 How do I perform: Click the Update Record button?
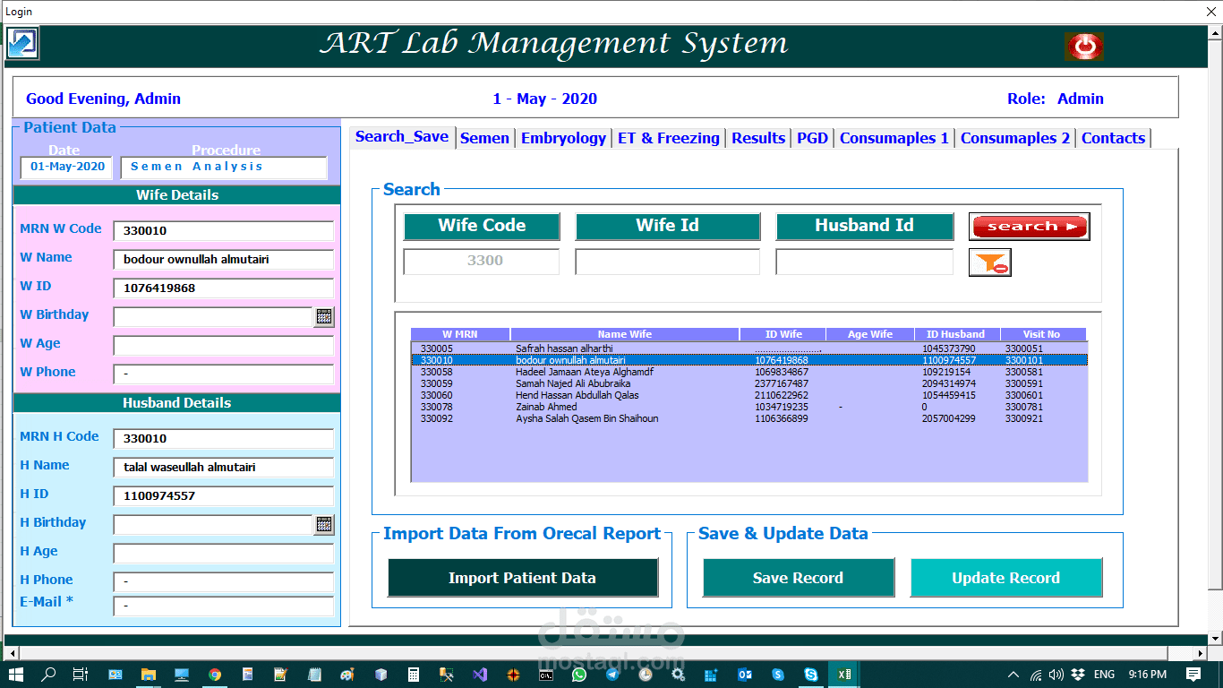click(1006, 578)
